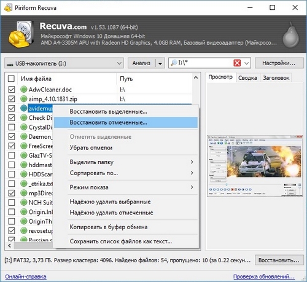Click the green status dot beside Origin.Inl

pos(24,212)
